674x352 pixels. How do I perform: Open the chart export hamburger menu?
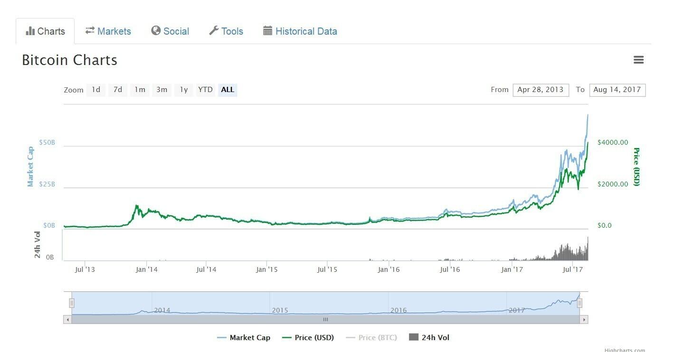pyautogui.click(x=638, y=60)
